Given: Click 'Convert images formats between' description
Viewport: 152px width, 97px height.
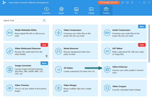Looking at the screenshot, I should click(x=29, y=69).
